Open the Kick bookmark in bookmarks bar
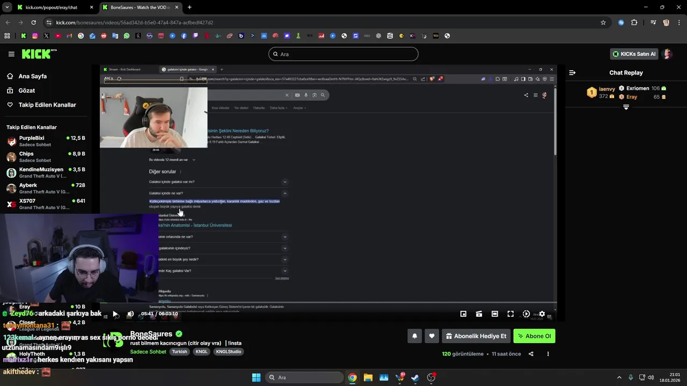 pos(24,36)
